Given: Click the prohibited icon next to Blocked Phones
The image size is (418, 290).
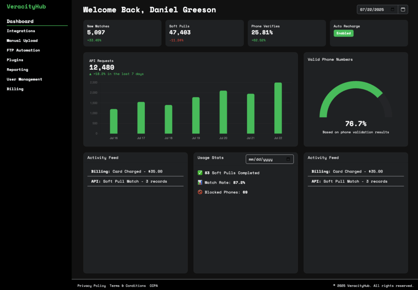Looking at the screenshot, I should point(200,192).
